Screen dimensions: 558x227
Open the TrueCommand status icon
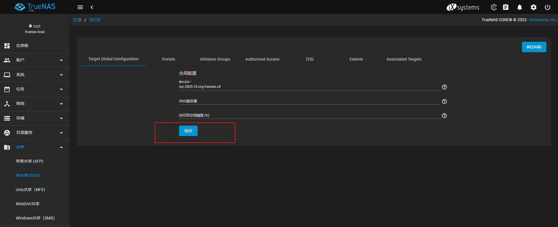tap(493, 7)
